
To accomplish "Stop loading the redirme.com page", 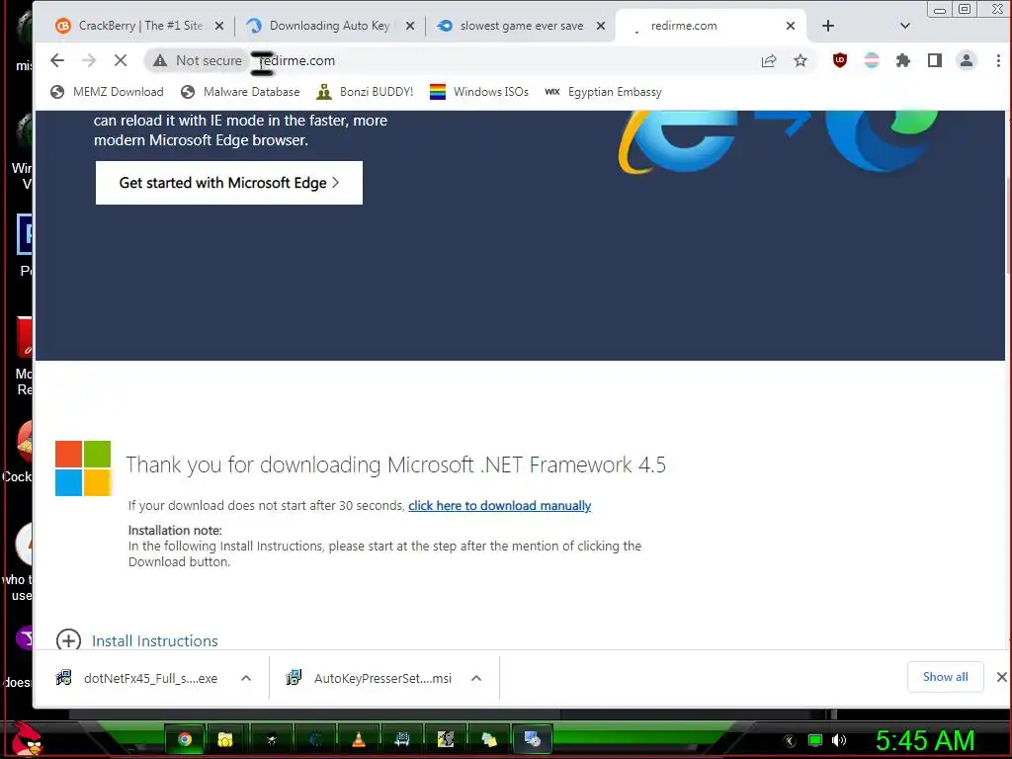I will point(120,60).
